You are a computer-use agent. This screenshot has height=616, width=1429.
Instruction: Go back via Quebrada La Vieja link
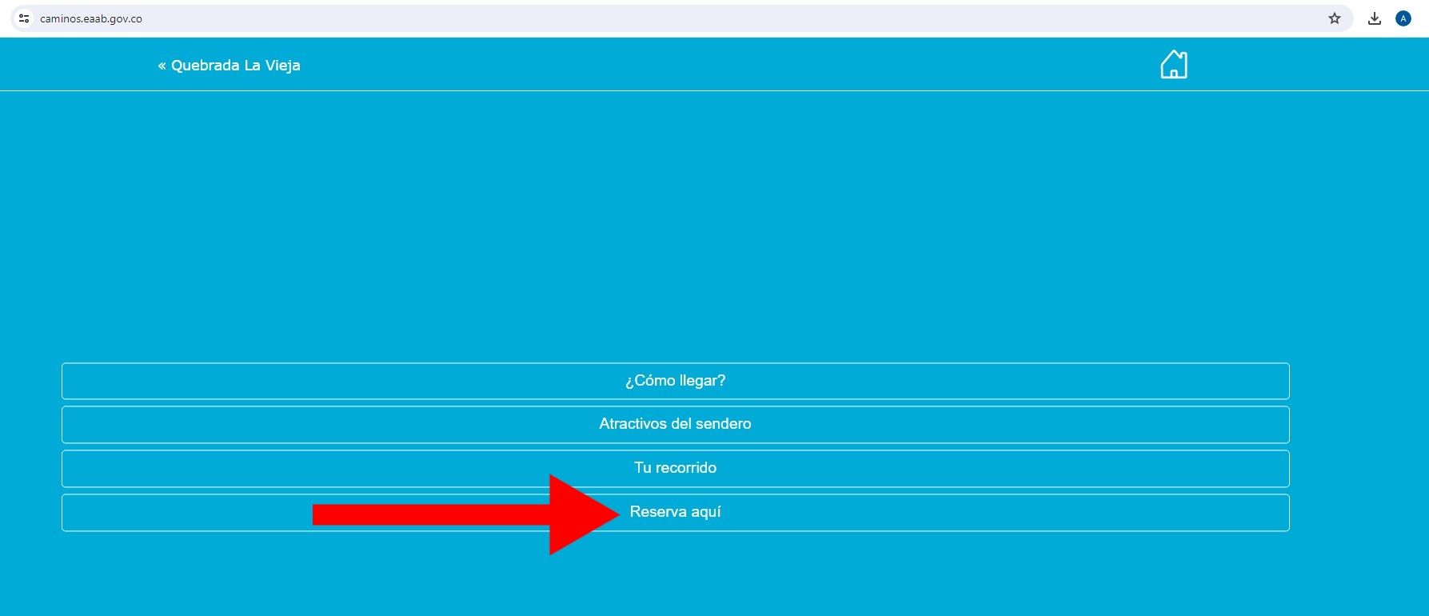point(230,66)
